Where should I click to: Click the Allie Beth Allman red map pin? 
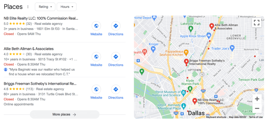[212, 27]
